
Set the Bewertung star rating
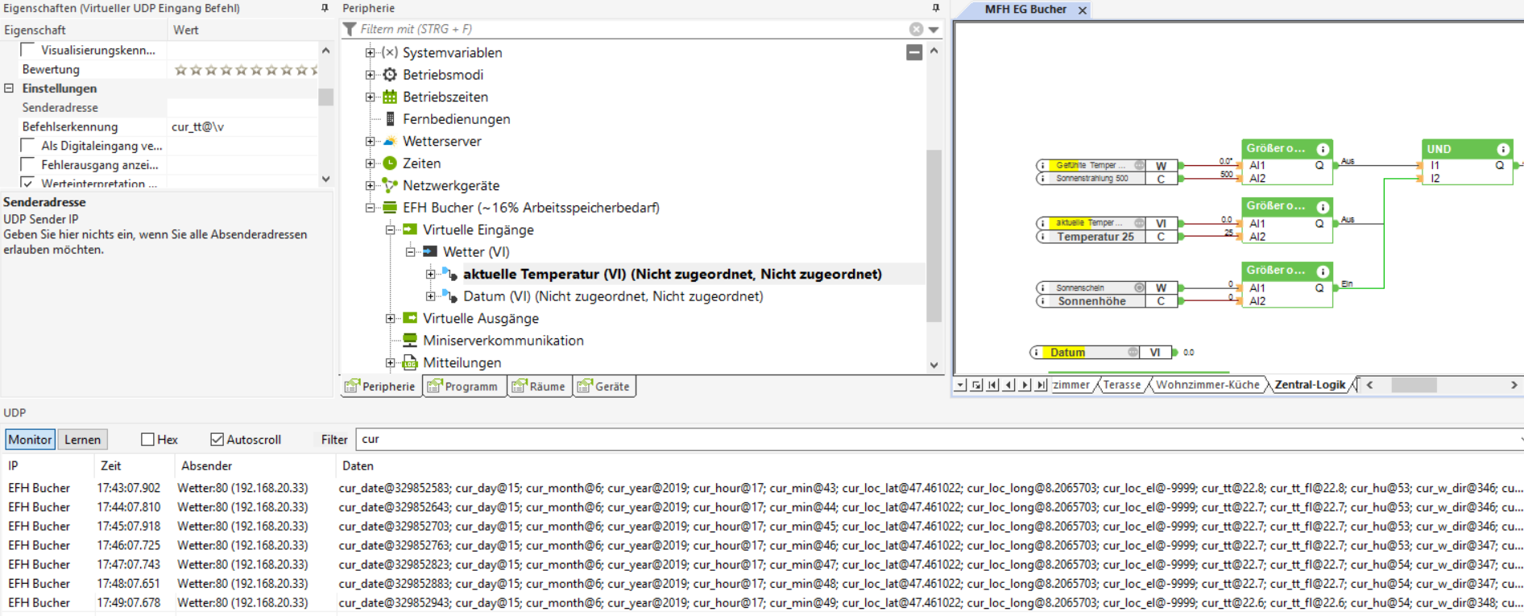click(246, 70)
